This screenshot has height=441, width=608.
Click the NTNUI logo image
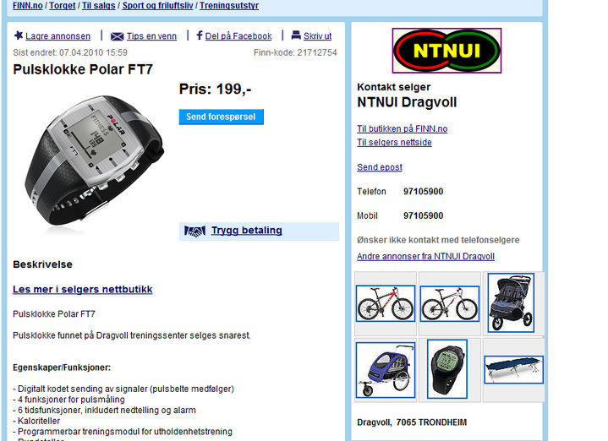pyautogui.click(x=446, y=51)
